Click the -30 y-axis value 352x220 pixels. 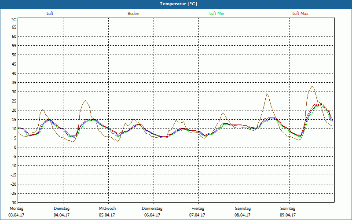13,203
